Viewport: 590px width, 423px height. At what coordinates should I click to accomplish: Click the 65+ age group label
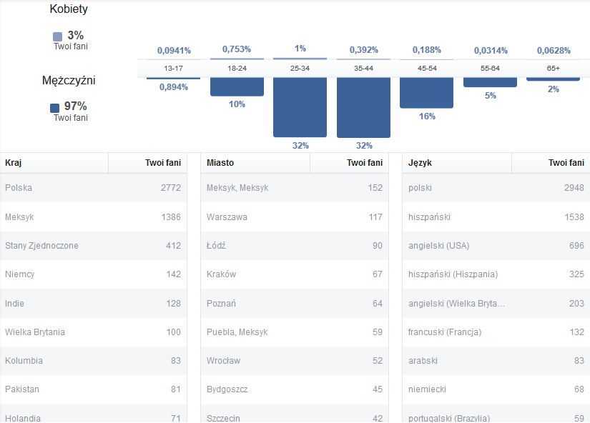(x=553, y=69)
